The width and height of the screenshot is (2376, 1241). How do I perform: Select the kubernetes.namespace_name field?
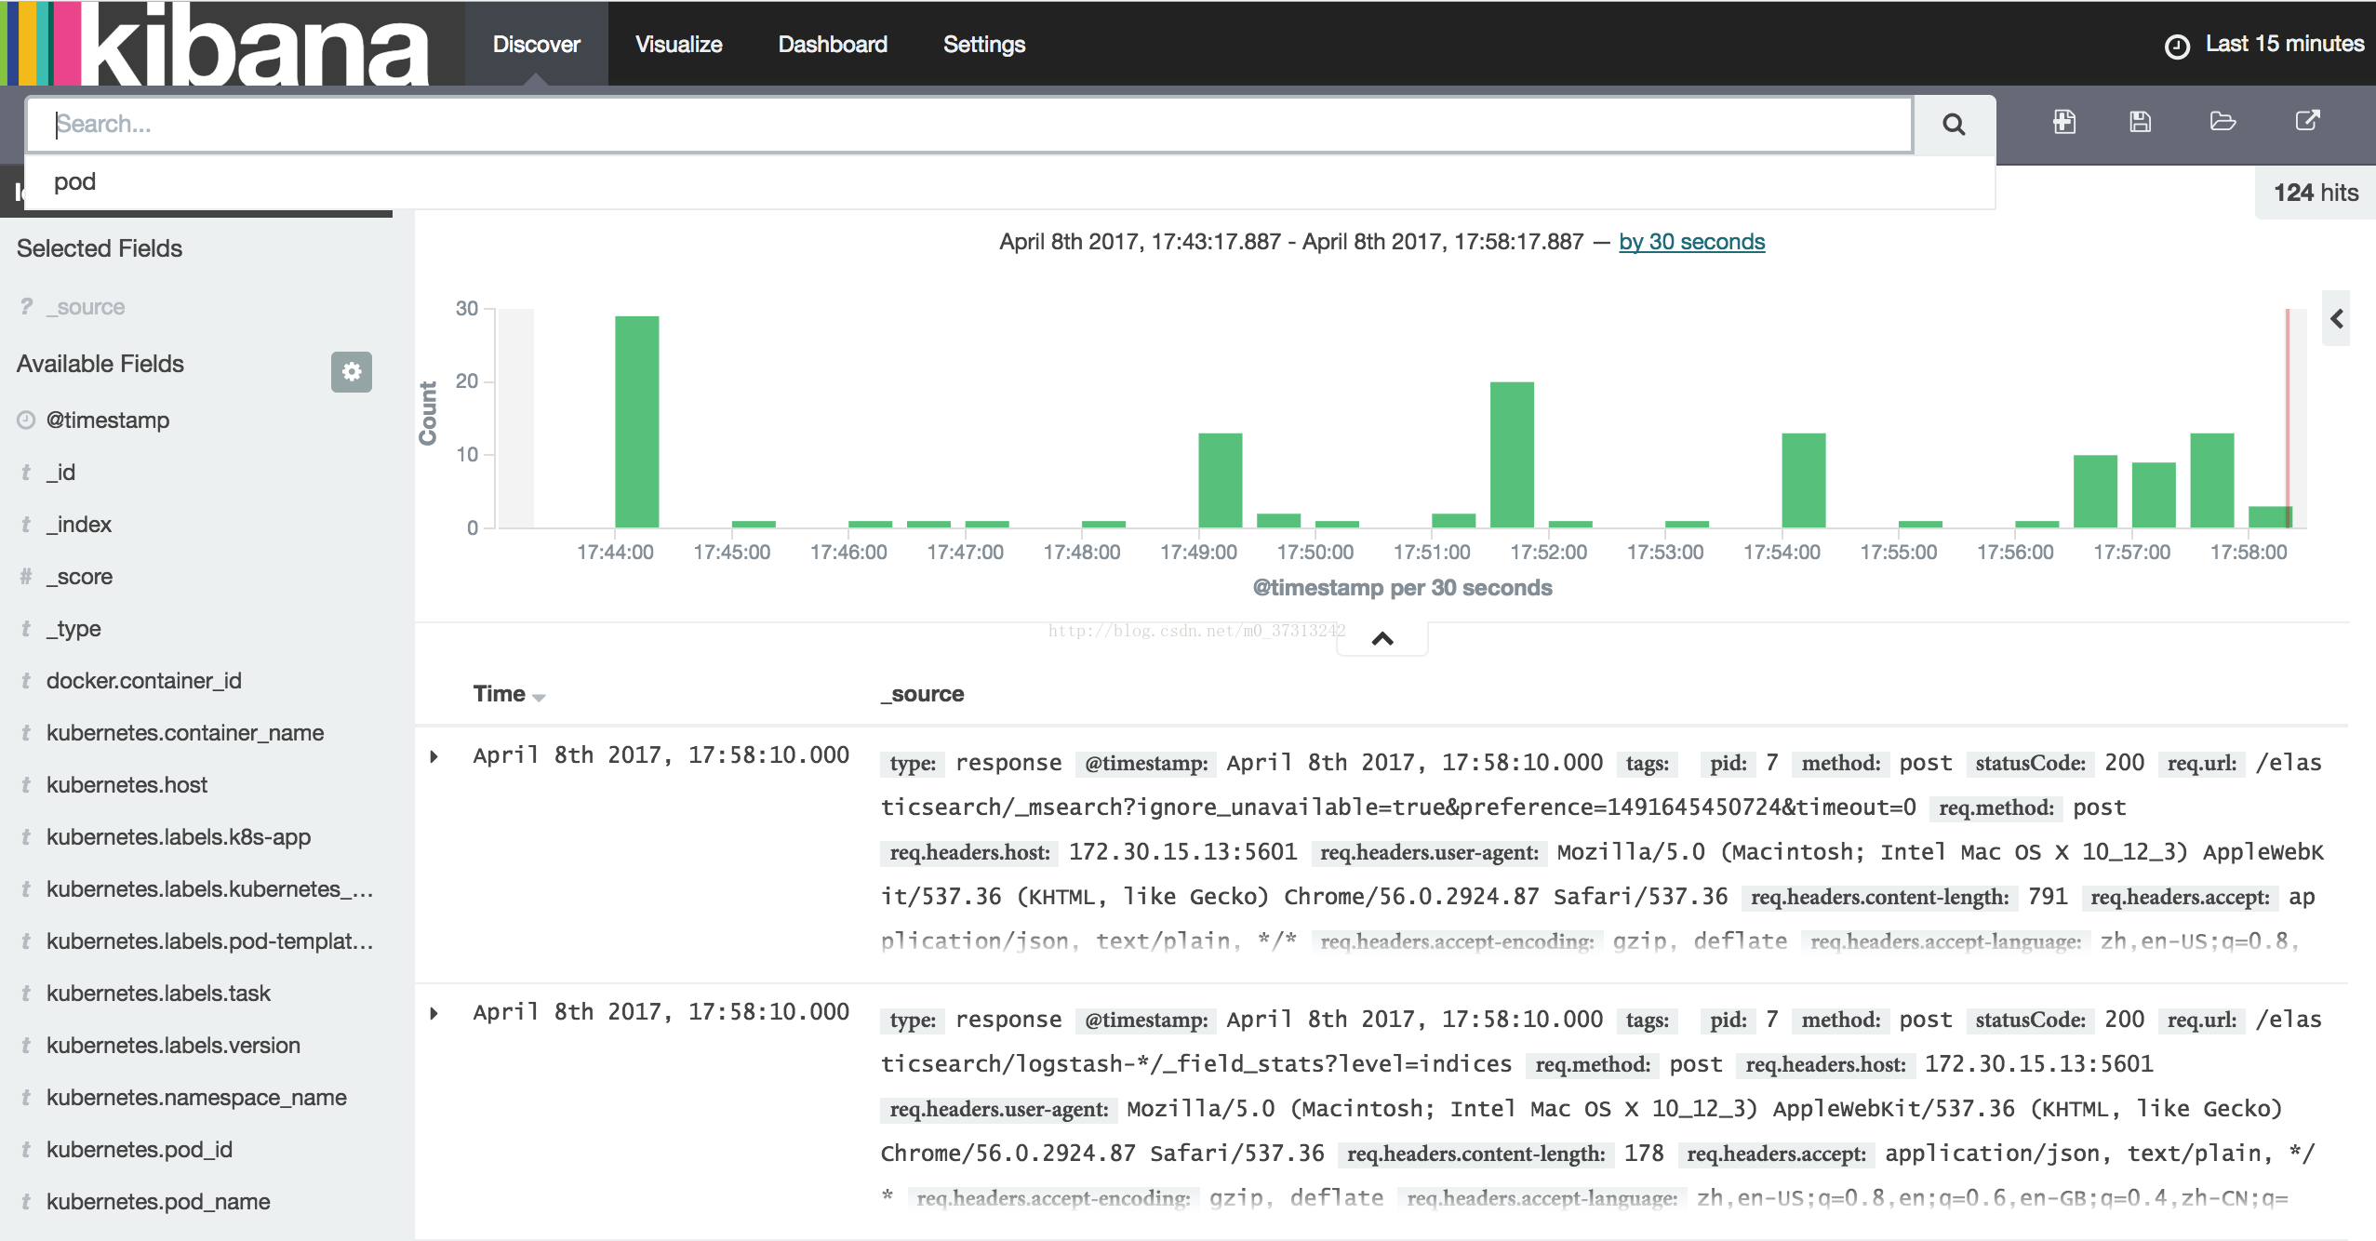pos(196,1098)
